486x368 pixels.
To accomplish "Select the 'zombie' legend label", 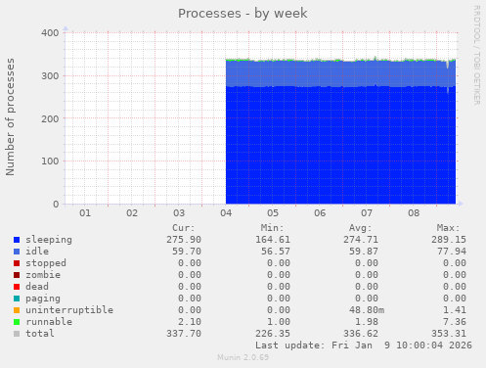I will pos(43,275).
